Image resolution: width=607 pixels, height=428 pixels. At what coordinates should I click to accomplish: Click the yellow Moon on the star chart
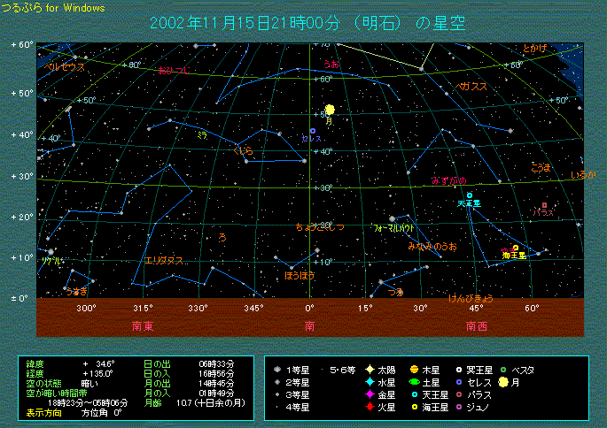click(330, 110)
